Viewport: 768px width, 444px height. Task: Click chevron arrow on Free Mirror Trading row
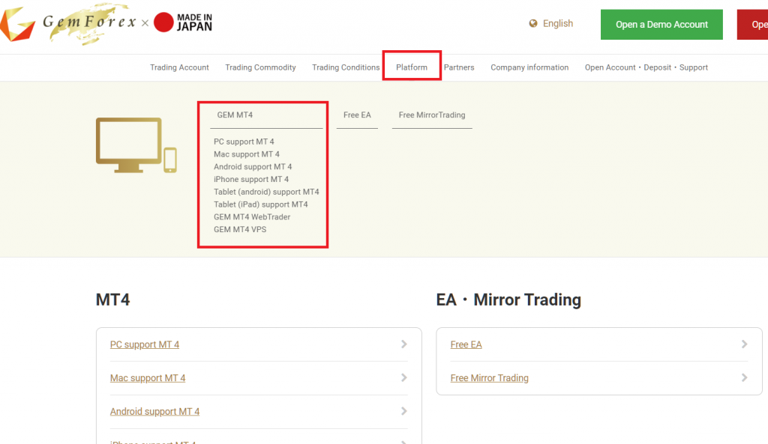pyautogui.click(x=745, y=377)
